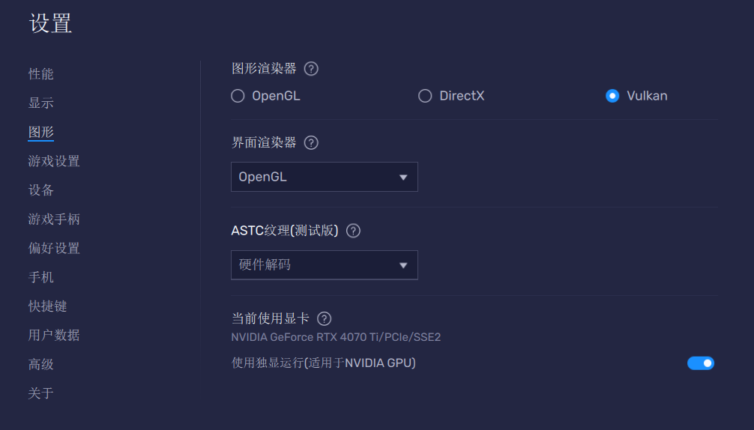
Task: Open the 游戏设置 section
Action: (x=54, y=161)
